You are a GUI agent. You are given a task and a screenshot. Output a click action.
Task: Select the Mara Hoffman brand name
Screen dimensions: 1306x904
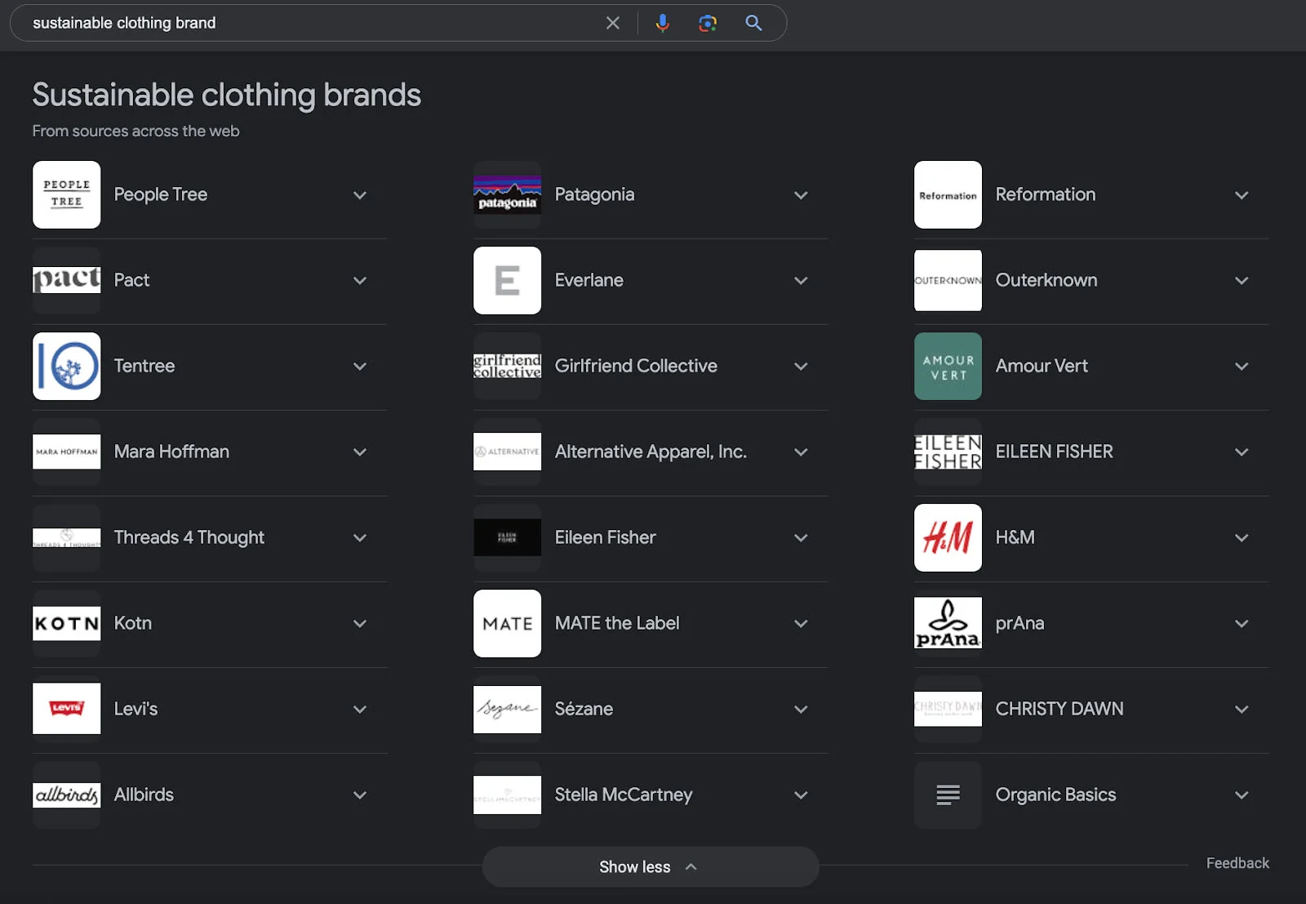[x=171, y=452]
